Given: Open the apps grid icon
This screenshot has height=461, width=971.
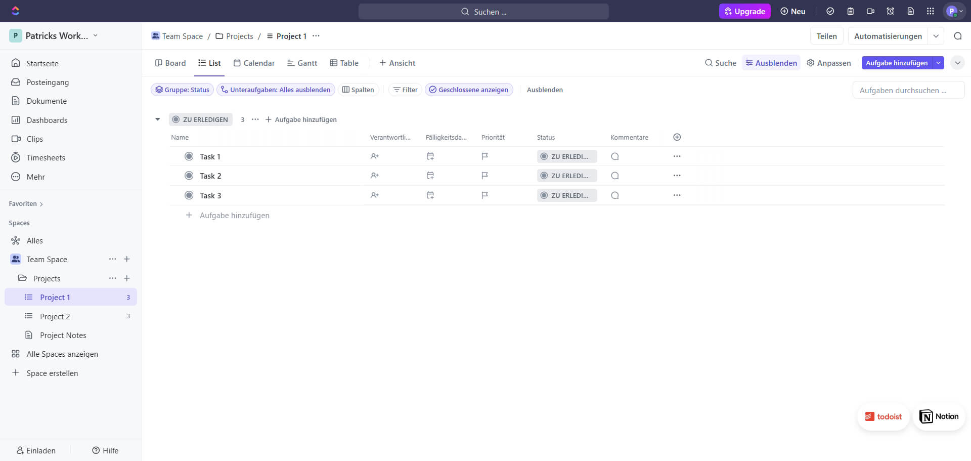Looking at the screenshot, I should (x=930, y=11).
